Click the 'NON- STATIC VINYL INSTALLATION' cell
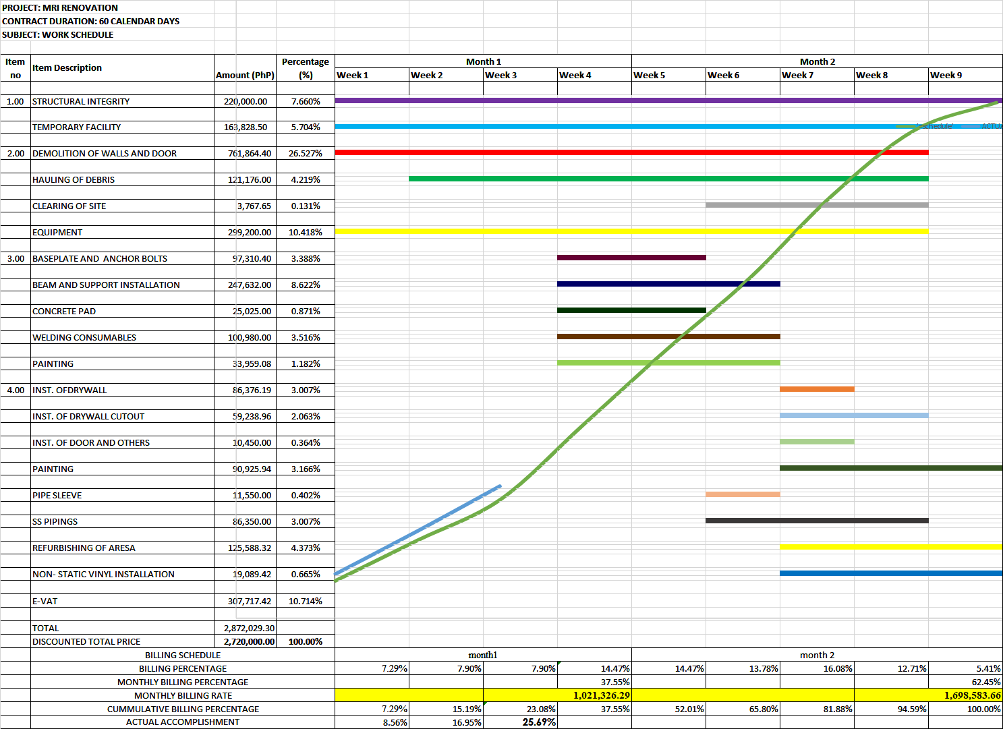This screenshot has height=729, width=1003. [122, 574]
